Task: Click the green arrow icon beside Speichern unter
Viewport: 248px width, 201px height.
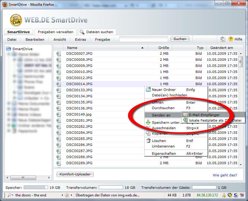Action: (148, 122)
